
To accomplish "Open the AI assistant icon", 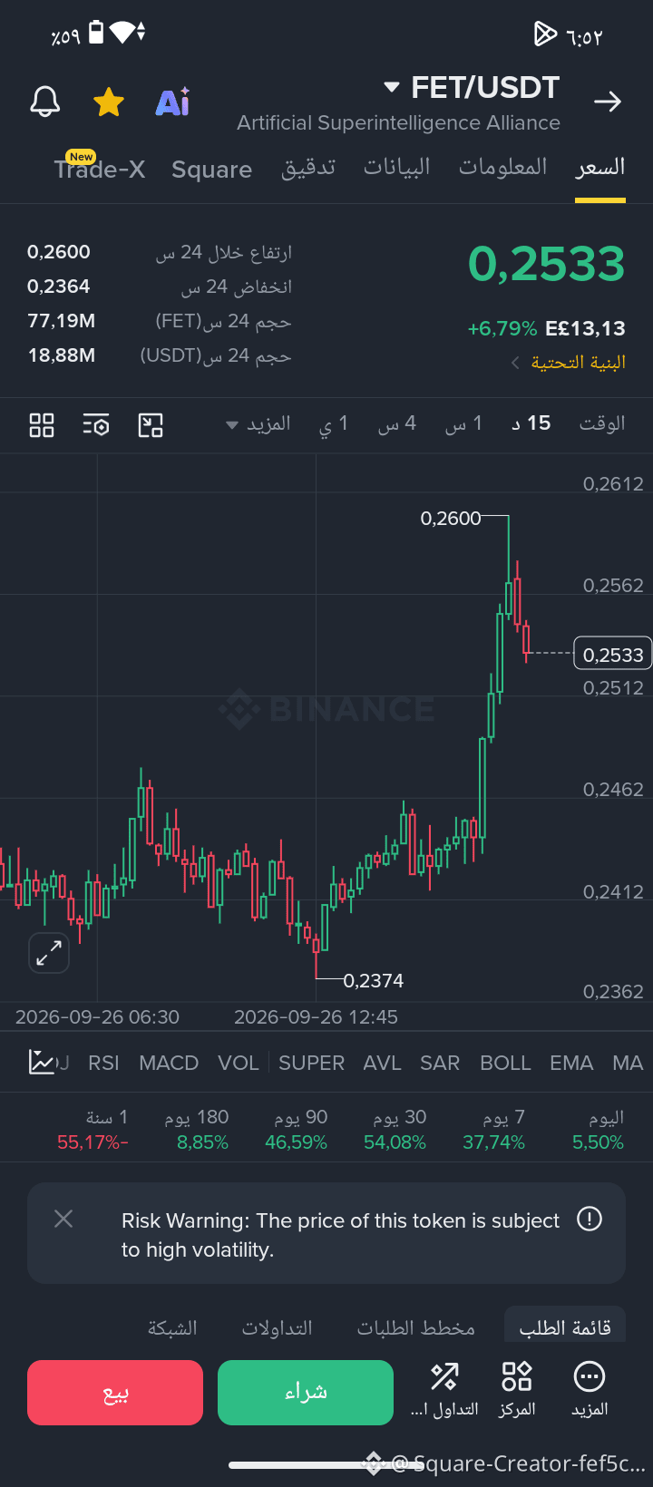I will click(172, 102).
